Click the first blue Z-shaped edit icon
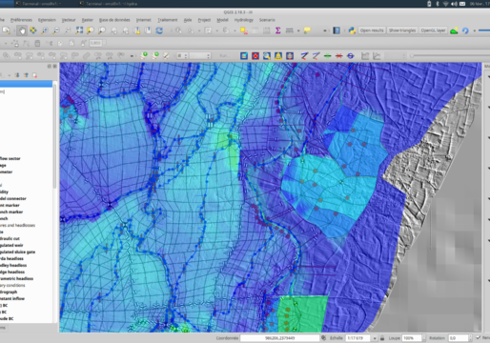The height and width of the screenshot is (343, 490). (304, 56)
